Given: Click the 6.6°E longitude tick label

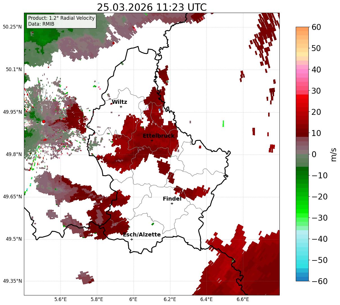Looking at the screenshot, I should click(x=243, y=300).
